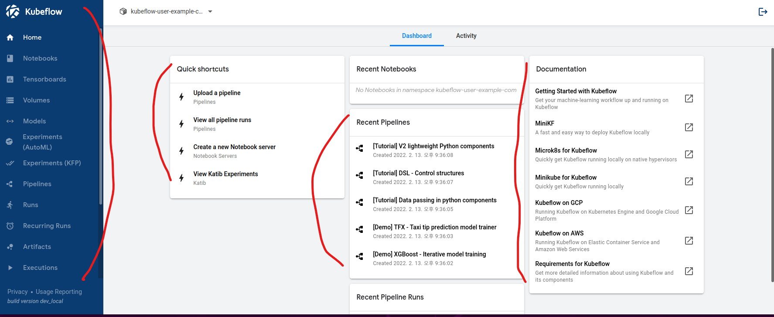This screenshot has height=317, width=774.
Task: Navigate to Recurring Runs in sidebar
Action: click(x=47, y=226)
